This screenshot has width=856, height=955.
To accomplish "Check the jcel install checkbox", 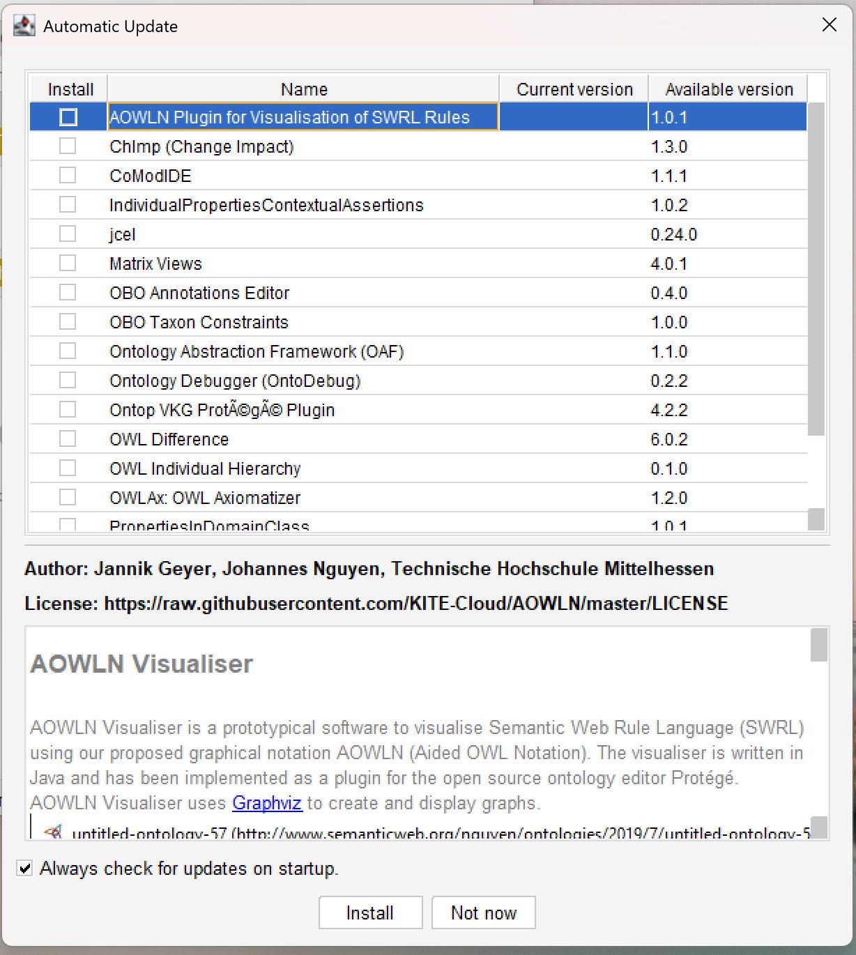I will (68, 234).
